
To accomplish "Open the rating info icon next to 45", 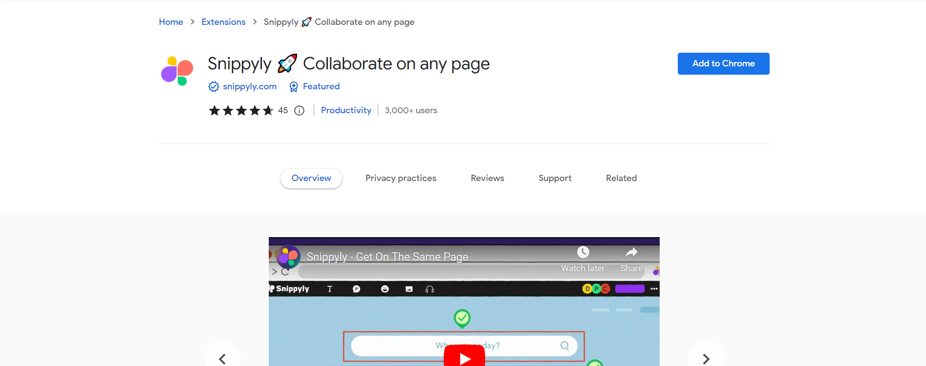I will 300,111.
